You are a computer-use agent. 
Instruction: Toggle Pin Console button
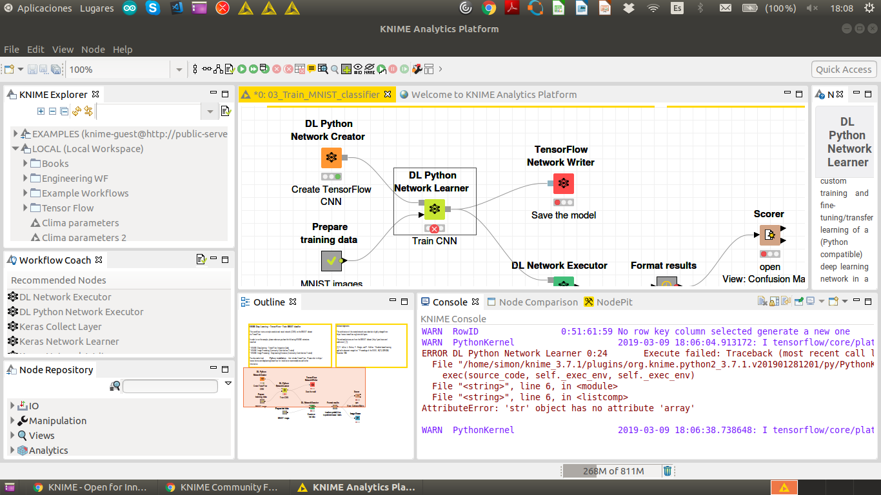point(800,302)
